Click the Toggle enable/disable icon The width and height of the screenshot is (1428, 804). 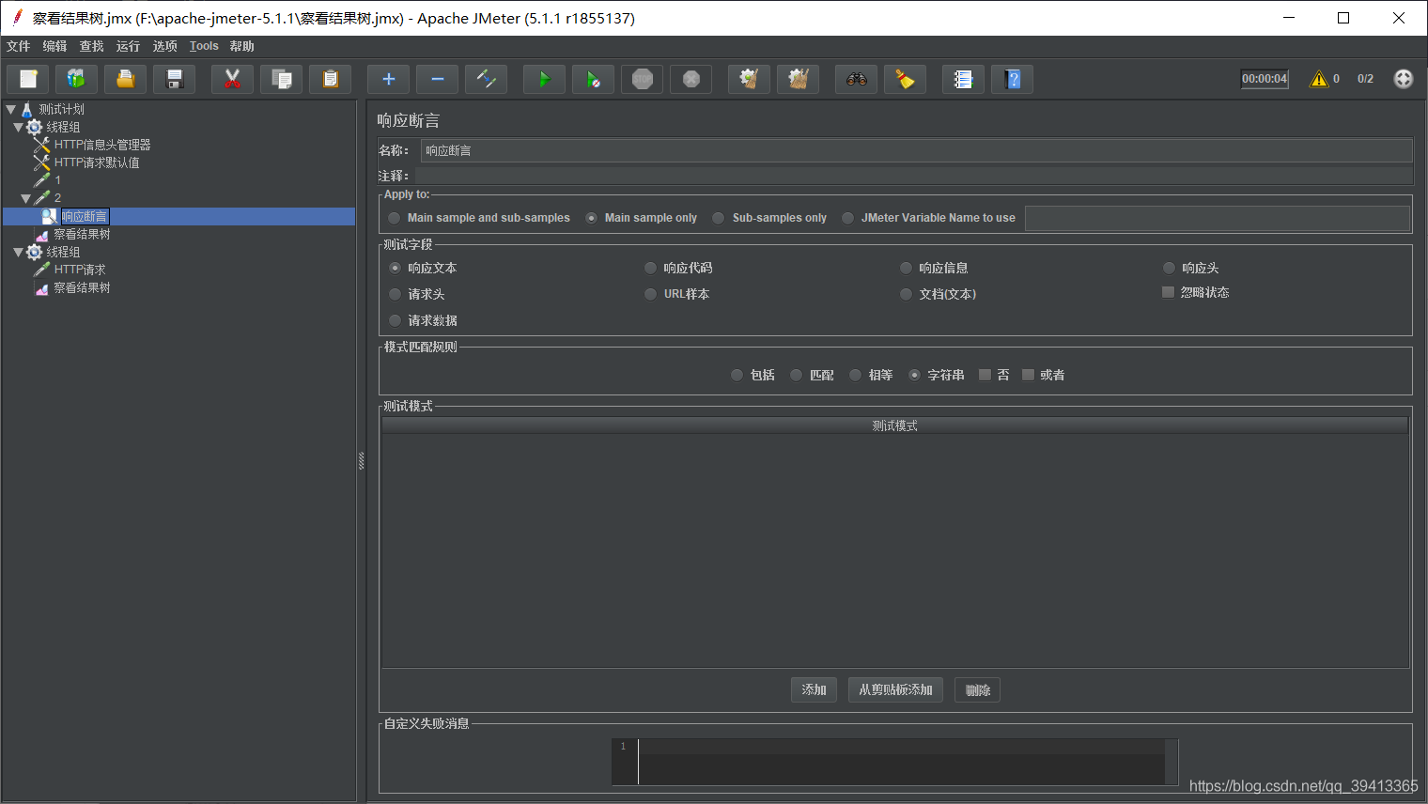[x=486, y=80]
